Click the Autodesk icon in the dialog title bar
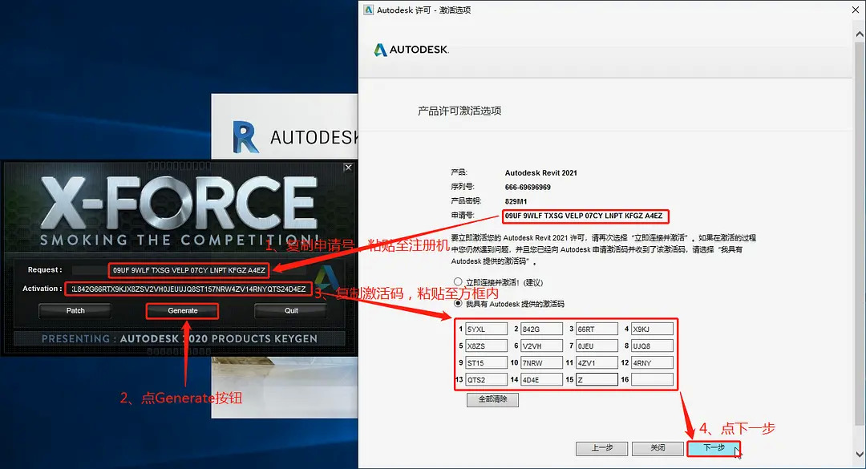 (367, 10)
